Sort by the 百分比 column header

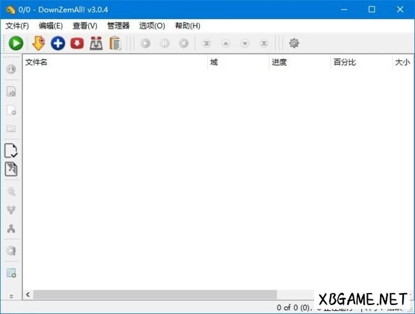click(345, 62)
